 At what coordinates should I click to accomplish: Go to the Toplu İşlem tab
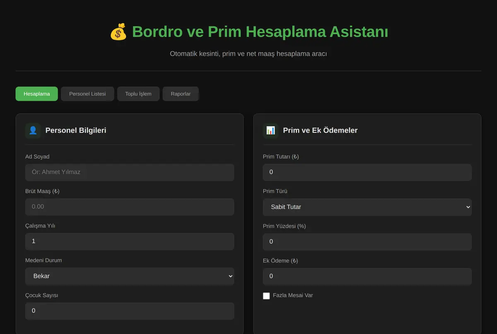[x=138, y=94]
